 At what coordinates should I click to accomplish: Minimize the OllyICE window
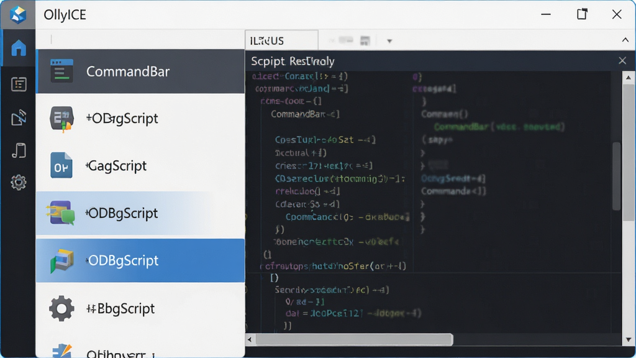click(546, 15)
